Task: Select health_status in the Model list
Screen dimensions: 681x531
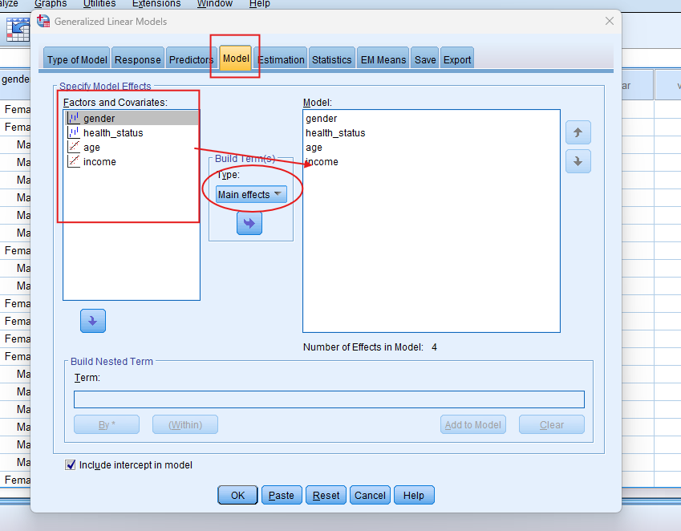Action: (335, 133)
